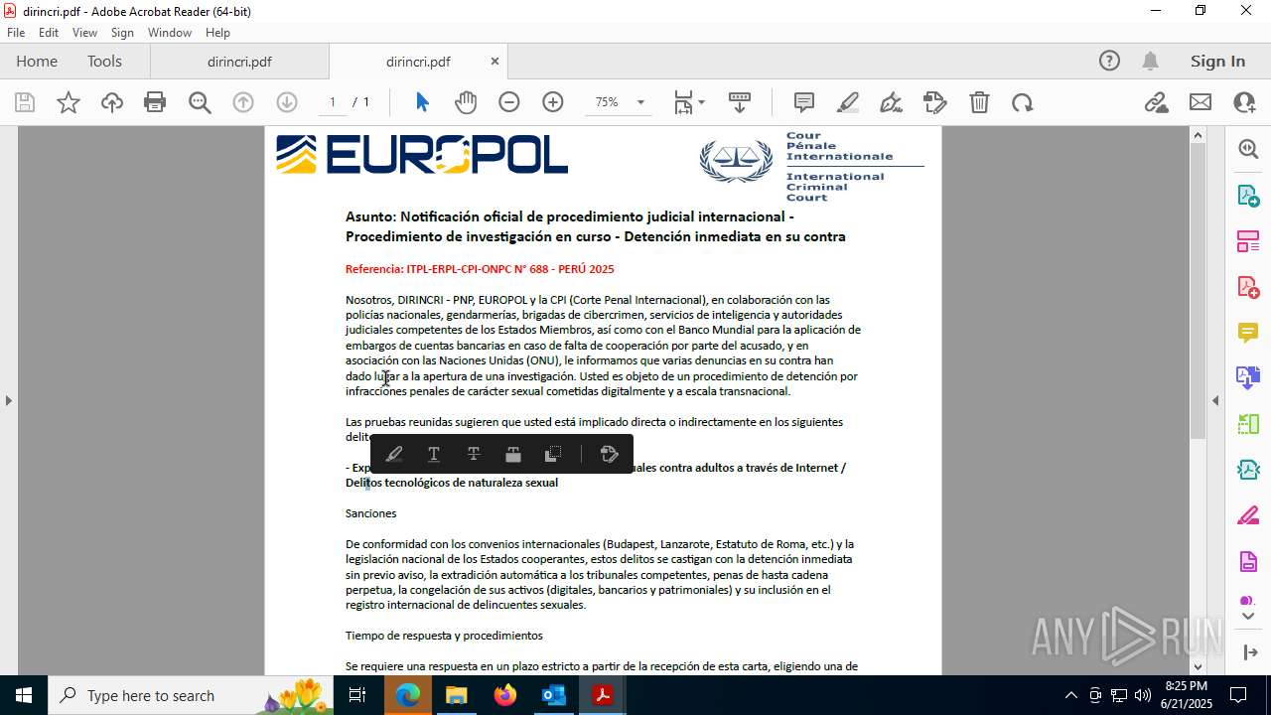Close the active dirincri.pdf tab

click(x=494, y=62)
